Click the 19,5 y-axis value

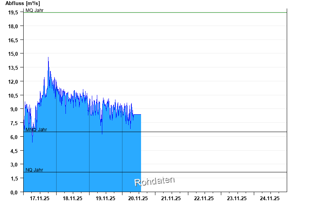[13, 12]
